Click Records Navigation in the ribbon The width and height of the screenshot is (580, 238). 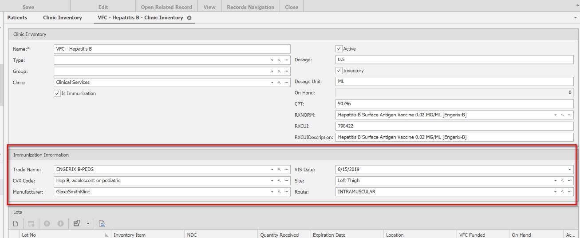click(250, 8)
